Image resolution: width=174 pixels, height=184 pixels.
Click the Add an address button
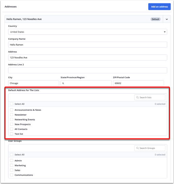[159, 7]
